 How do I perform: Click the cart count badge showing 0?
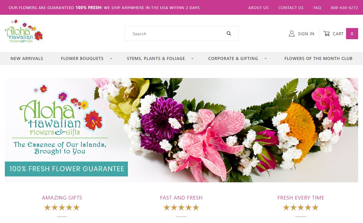(x=352, y=33)
